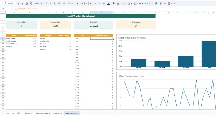Image resolution: width=216 pixels, height=115 pixels.
Task: Open text rotation dropdown
Action: [146, 4]
